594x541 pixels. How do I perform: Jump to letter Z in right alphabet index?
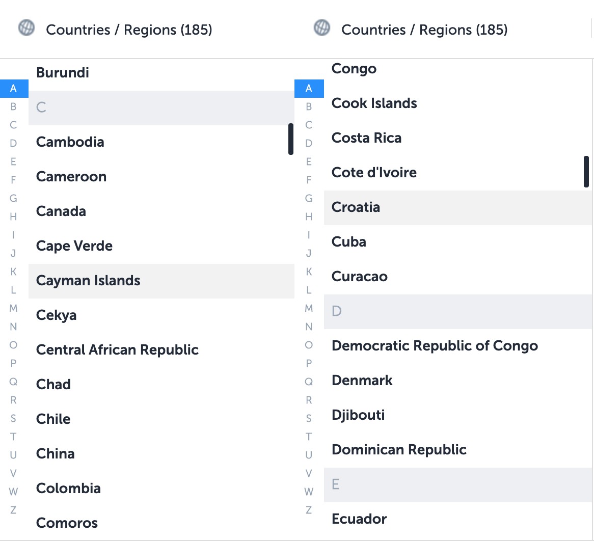click(309, 510)
